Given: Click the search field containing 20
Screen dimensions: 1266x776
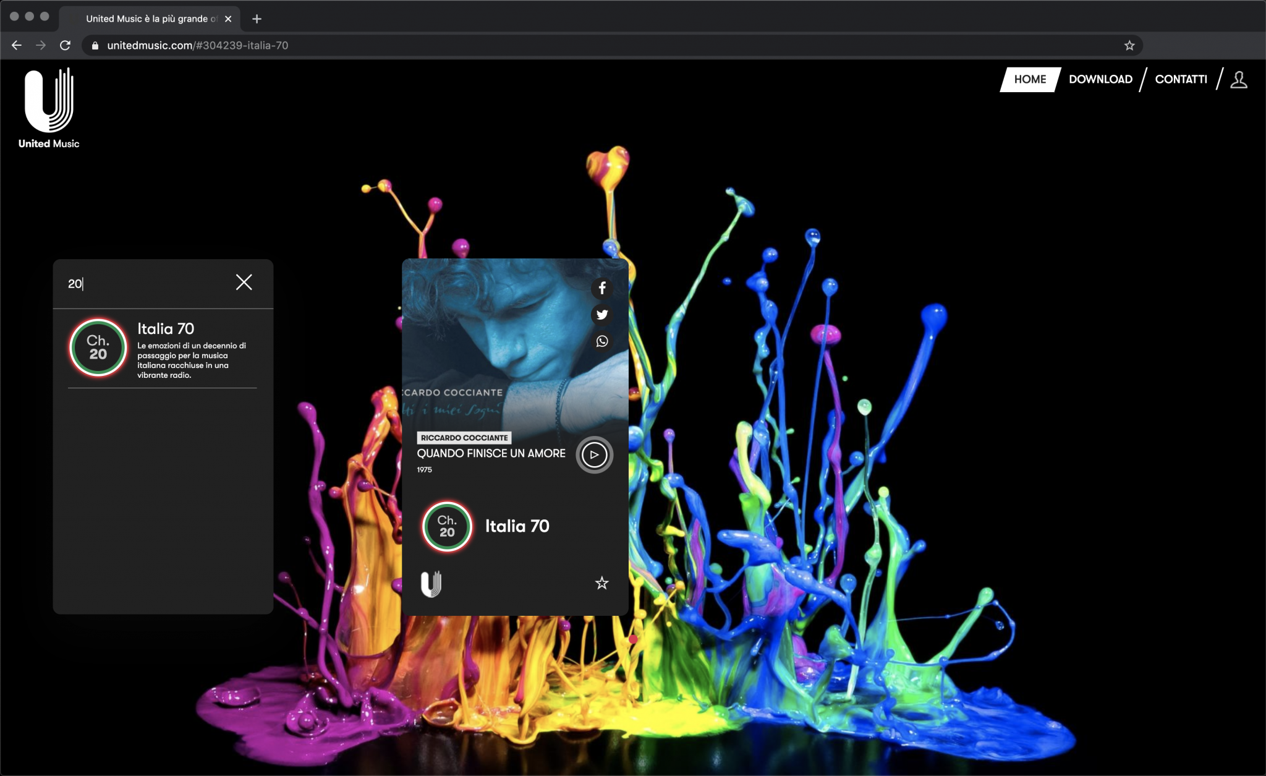Looking at the screenshot, I should coord(142,284).
